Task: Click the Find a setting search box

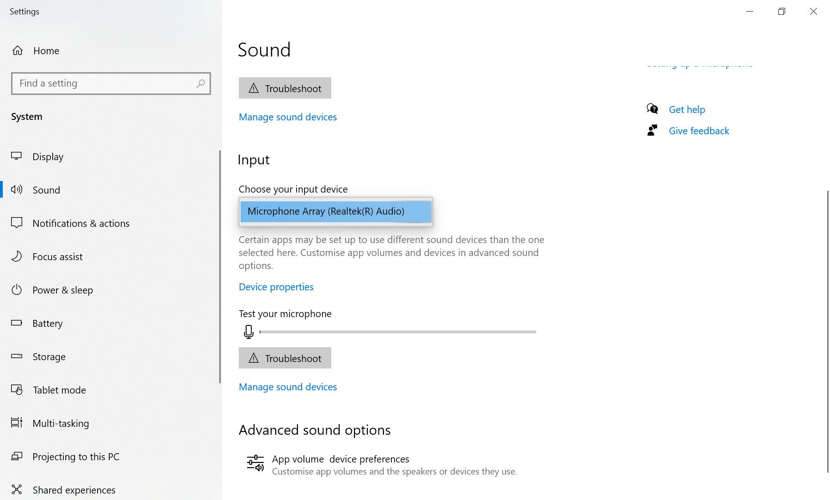Action: tap(111, 83)
